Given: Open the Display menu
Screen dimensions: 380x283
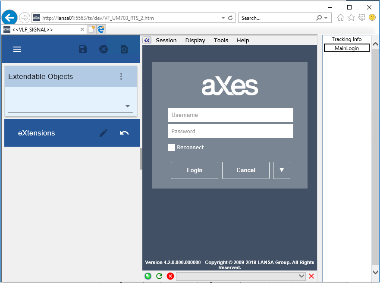Looking at the screenshot, I should 195,40.
